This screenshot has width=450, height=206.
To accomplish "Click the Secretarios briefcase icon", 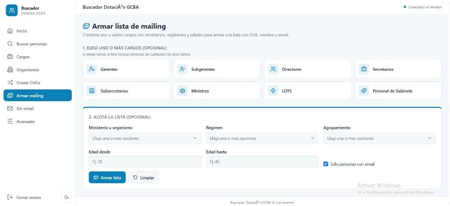I will [x=364, y=69].
